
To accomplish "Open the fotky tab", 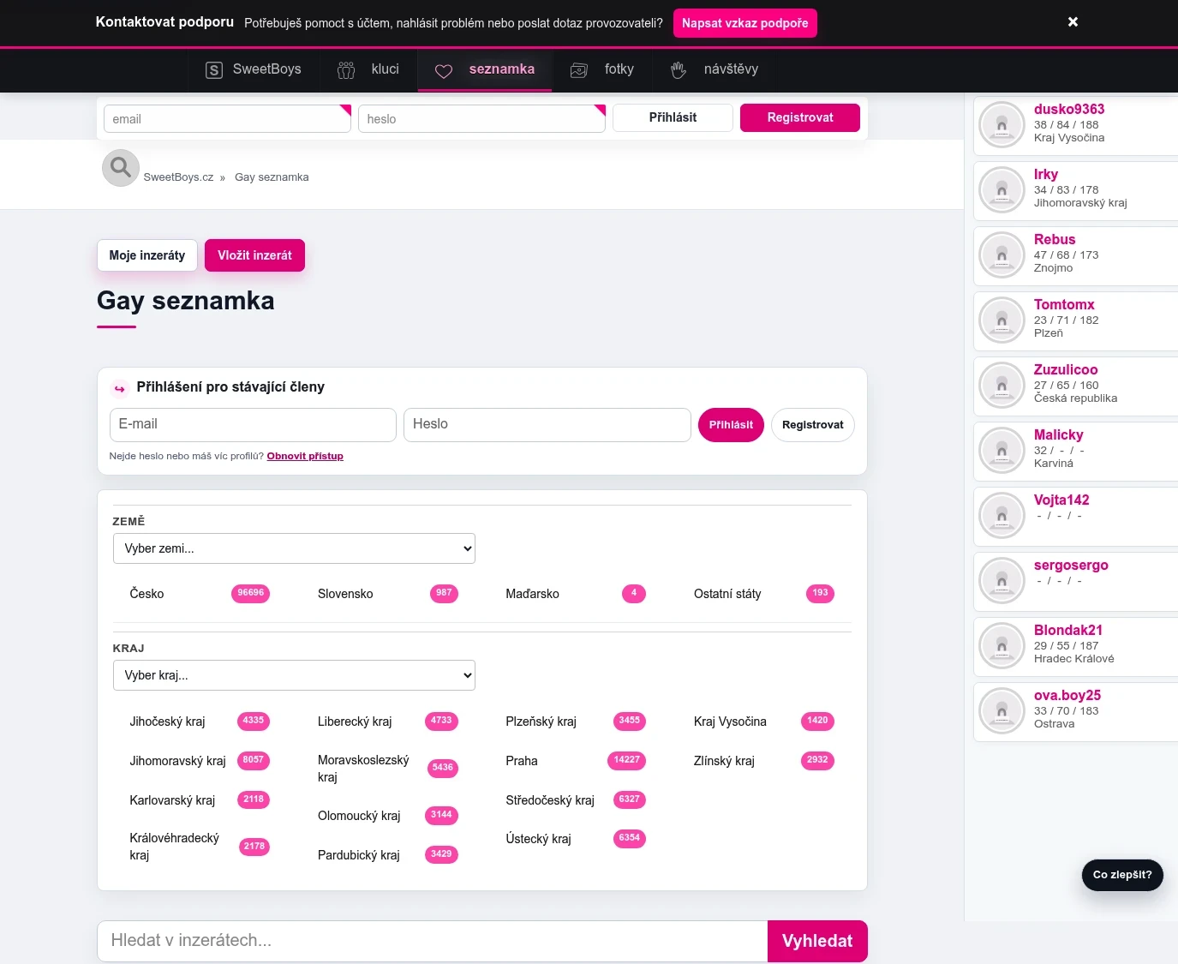I will (x=602, y=69).
